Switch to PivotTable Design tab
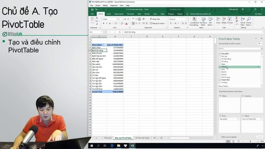The width and height of the screenshot is (265, 149). 180,14
